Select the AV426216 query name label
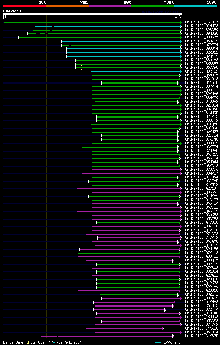Viewport: 220px width, 345px height. [13, 11]
